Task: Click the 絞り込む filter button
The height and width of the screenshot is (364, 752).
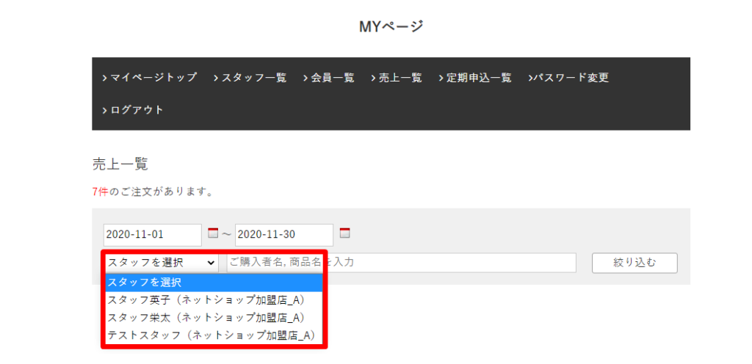Action: 634,263
